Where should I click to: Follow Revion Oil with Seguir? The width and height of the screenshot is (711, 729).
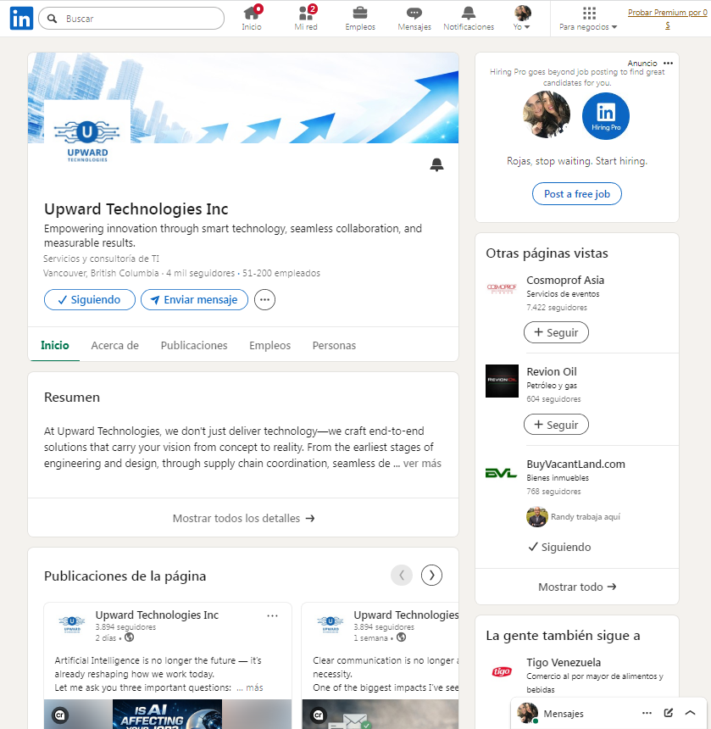click(556, 425)
